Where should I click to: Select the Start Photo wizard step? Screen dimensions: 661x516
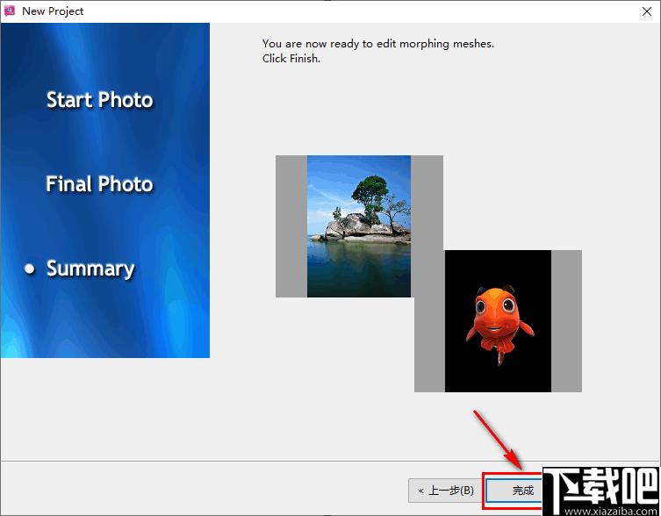point(99,100)
